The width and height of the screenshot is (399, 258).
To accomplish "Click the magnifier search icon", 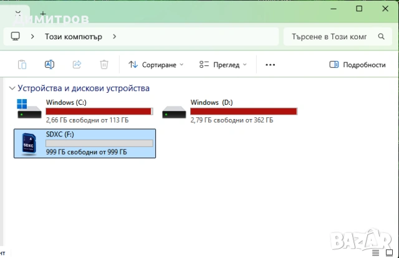I will pos(381,36).
